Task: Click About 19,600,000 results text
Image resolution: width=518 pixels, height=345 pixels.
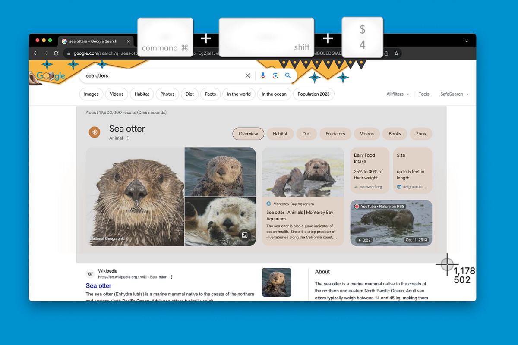Action: pos(126,113)
